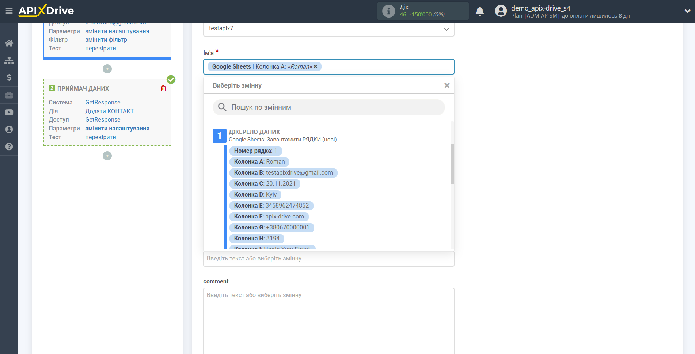Delete the data receiver block

click(163, 88)
